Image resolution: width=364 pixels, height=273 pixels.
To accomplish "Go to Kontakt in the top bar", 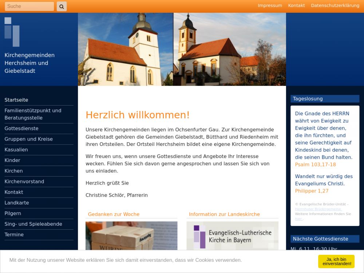I will tap(296, 5).
